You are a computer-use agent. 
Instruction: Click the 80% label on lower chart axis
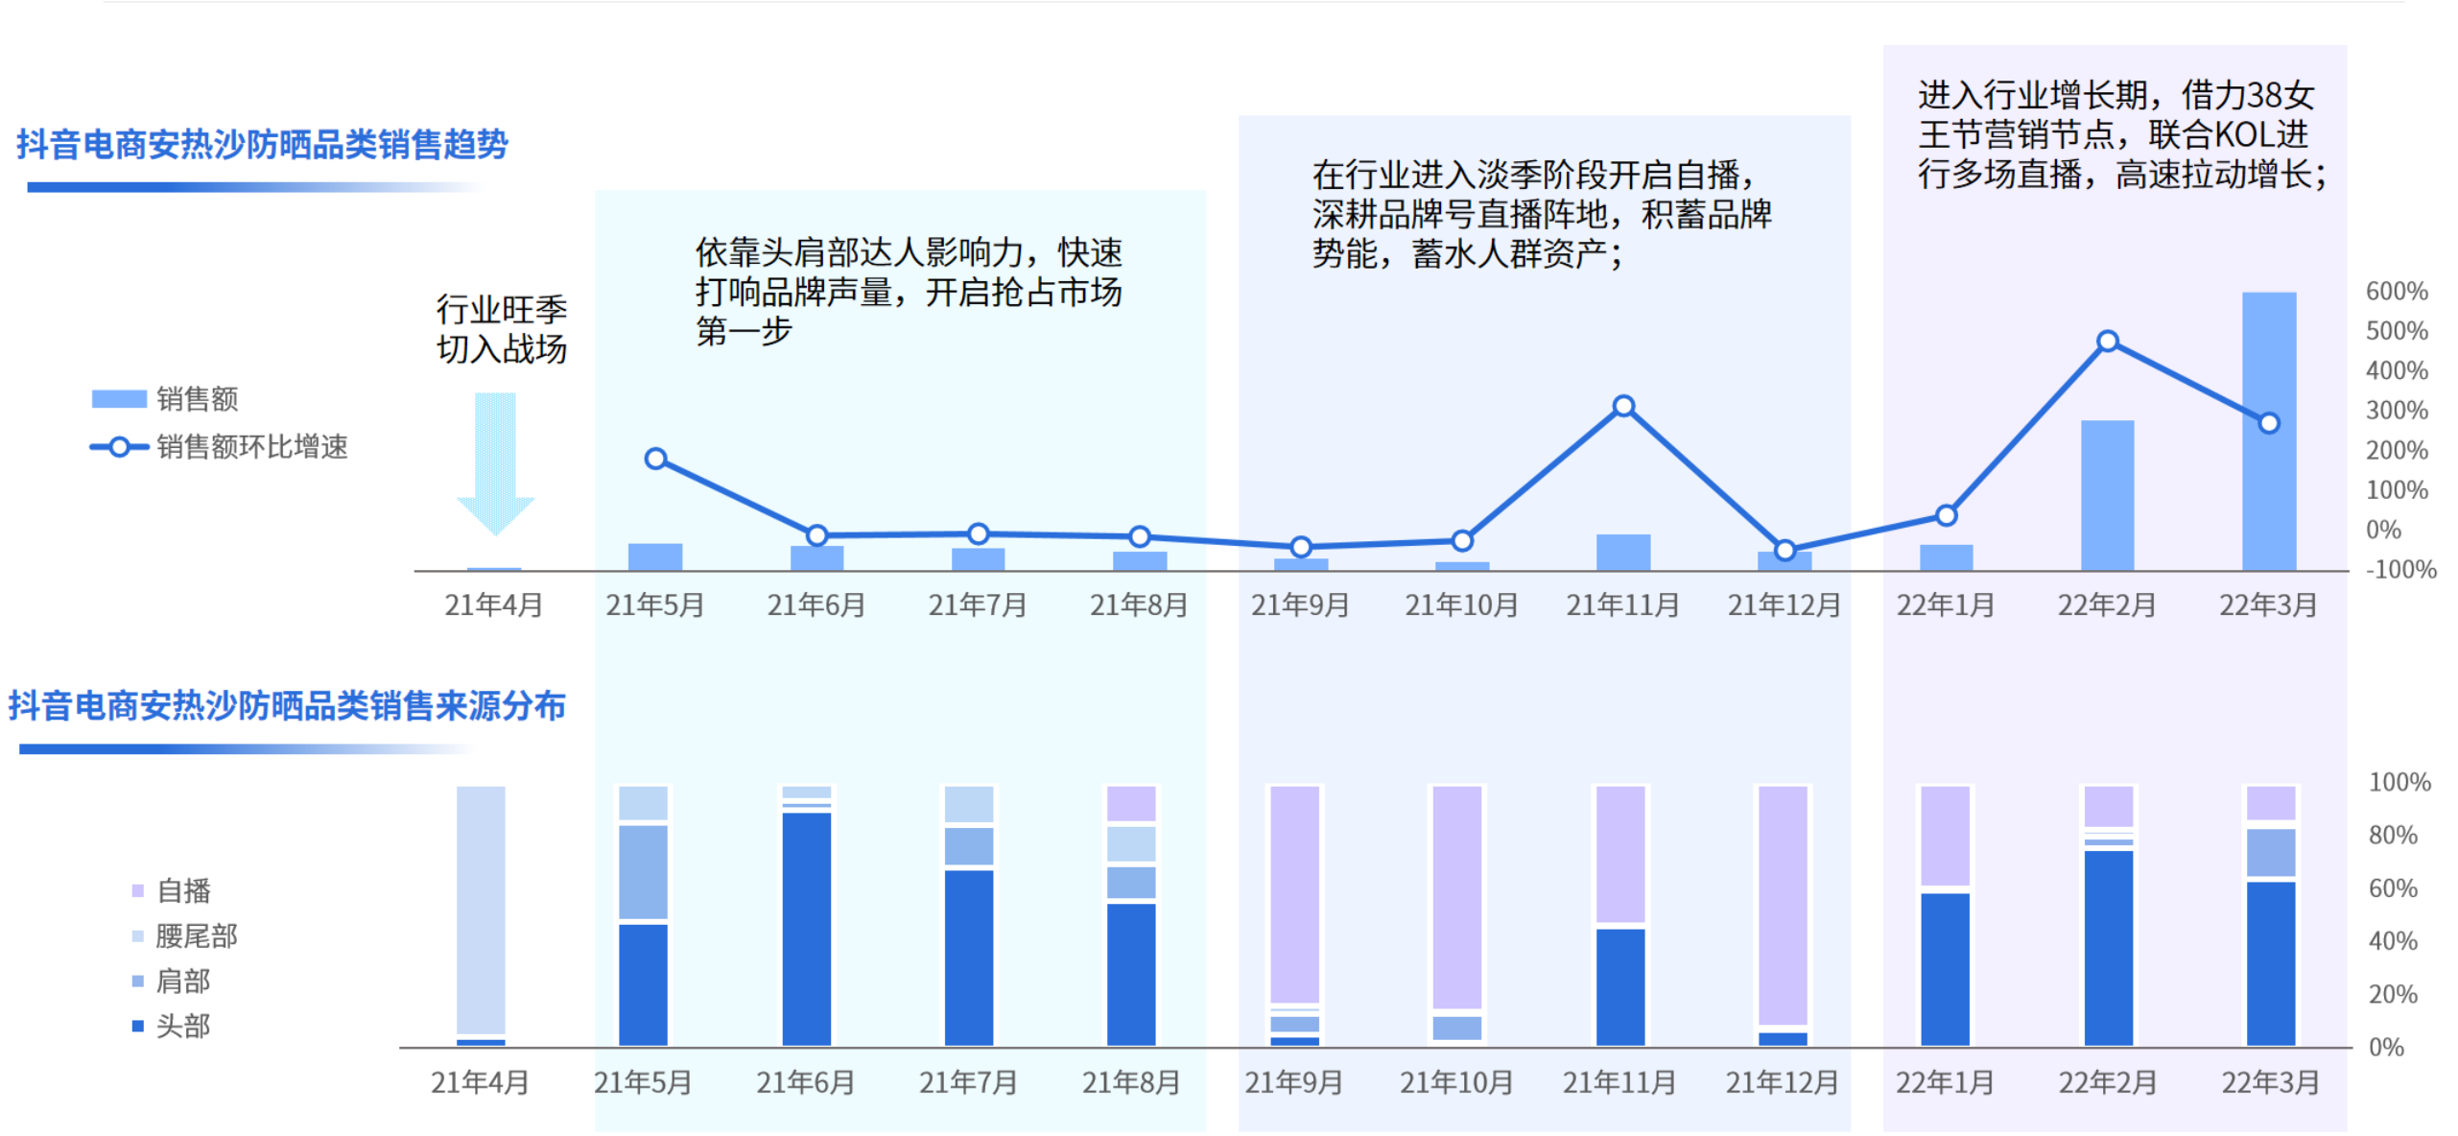(x=2392, y=836)
